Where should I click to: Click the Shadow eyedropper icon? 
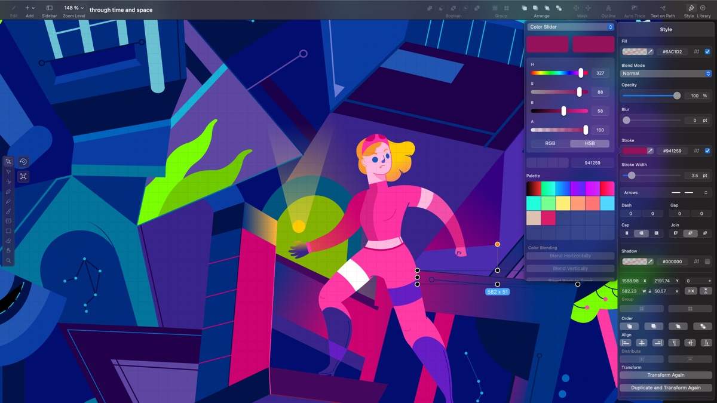(x=651, y=262)
